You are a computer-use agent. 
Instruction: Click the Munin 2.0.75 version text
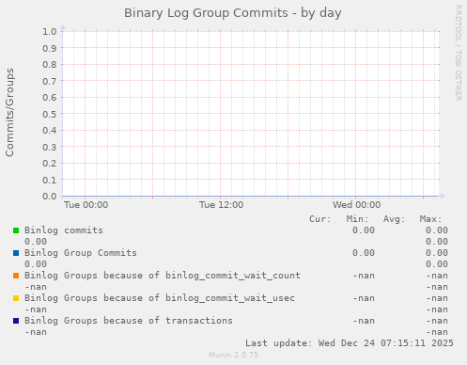click(234, 355)
